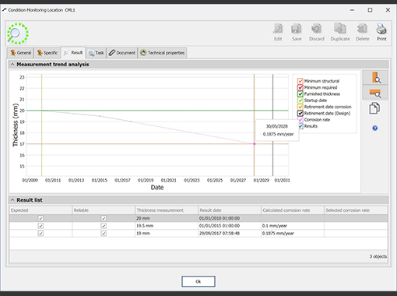Collapse the Result list section

(12, 200)
